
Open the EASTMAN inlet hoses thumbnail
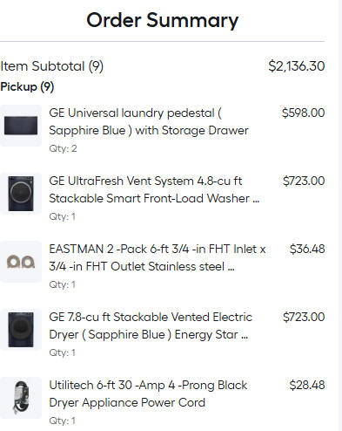pos(21,262)
